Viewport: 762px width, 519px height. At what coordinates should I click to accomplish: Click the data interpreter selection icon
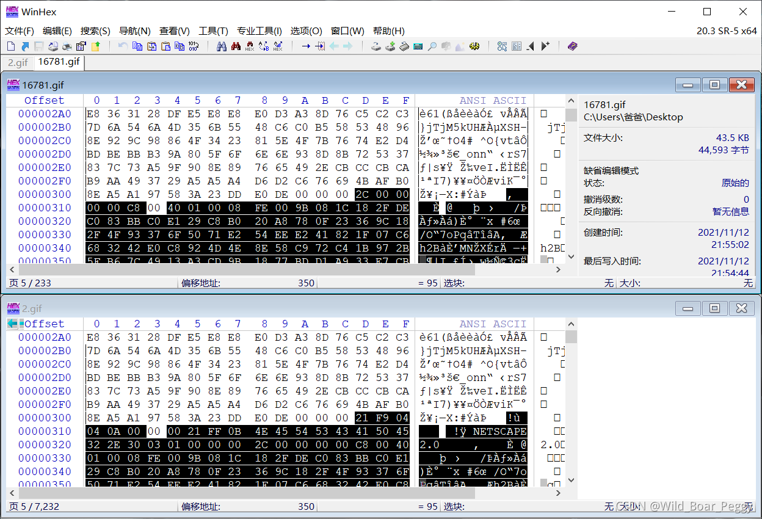point(502,46)
